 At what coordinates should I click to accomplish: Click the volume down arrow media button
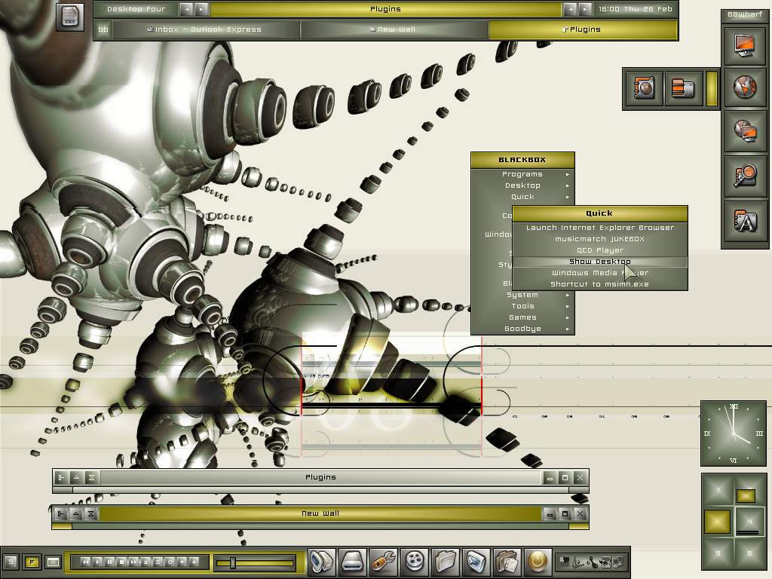(194, 562)
